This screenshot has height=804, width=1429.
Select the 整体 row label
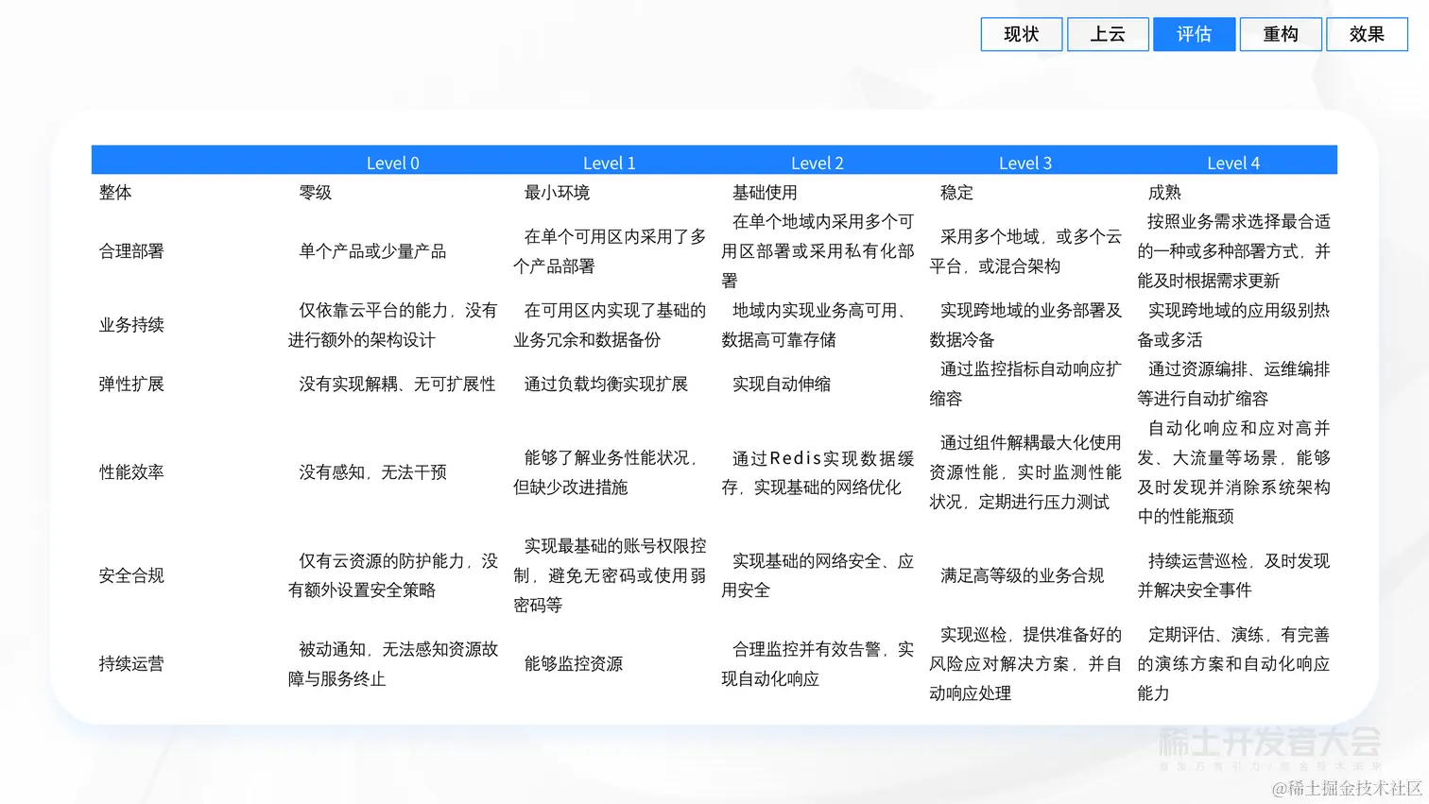(x=115, y=192)
